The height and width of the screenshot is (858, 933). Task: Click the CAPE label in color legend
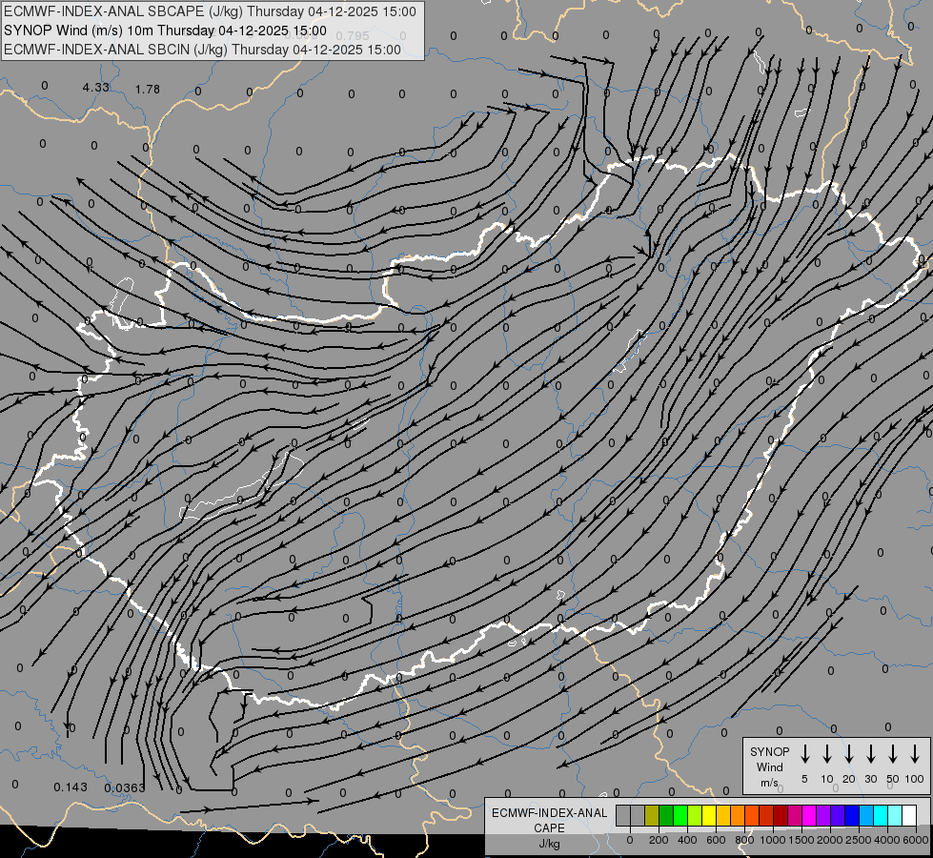coord(549,828)
